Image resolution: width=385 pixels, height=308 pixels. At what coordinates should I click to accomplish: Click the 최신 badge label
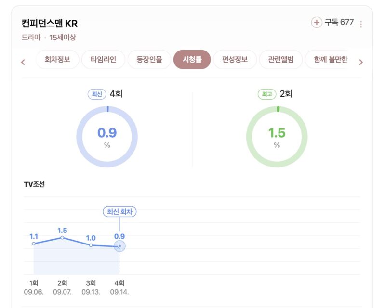coord(97,94)
